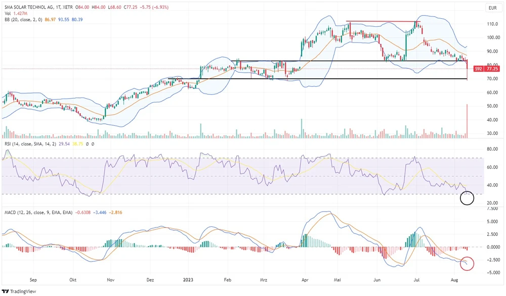Click the Apr label on the time axis
506x296 pixels.
[305, 279]
